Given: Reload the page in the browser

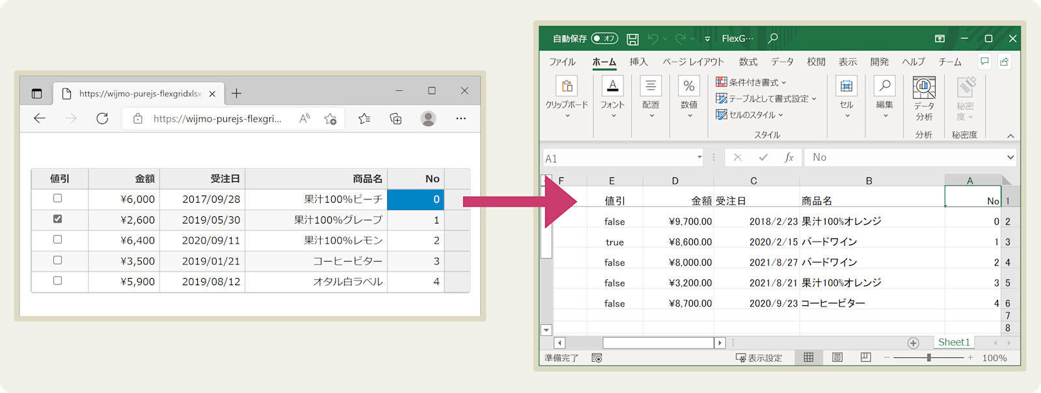Looking at the screenshot, I should 102,118.
